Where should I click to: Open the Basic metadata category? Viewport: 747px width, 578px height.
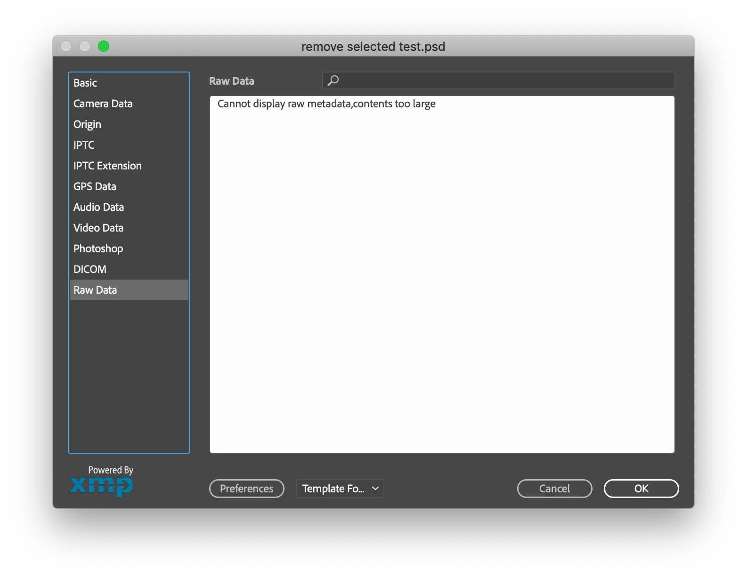129,83
